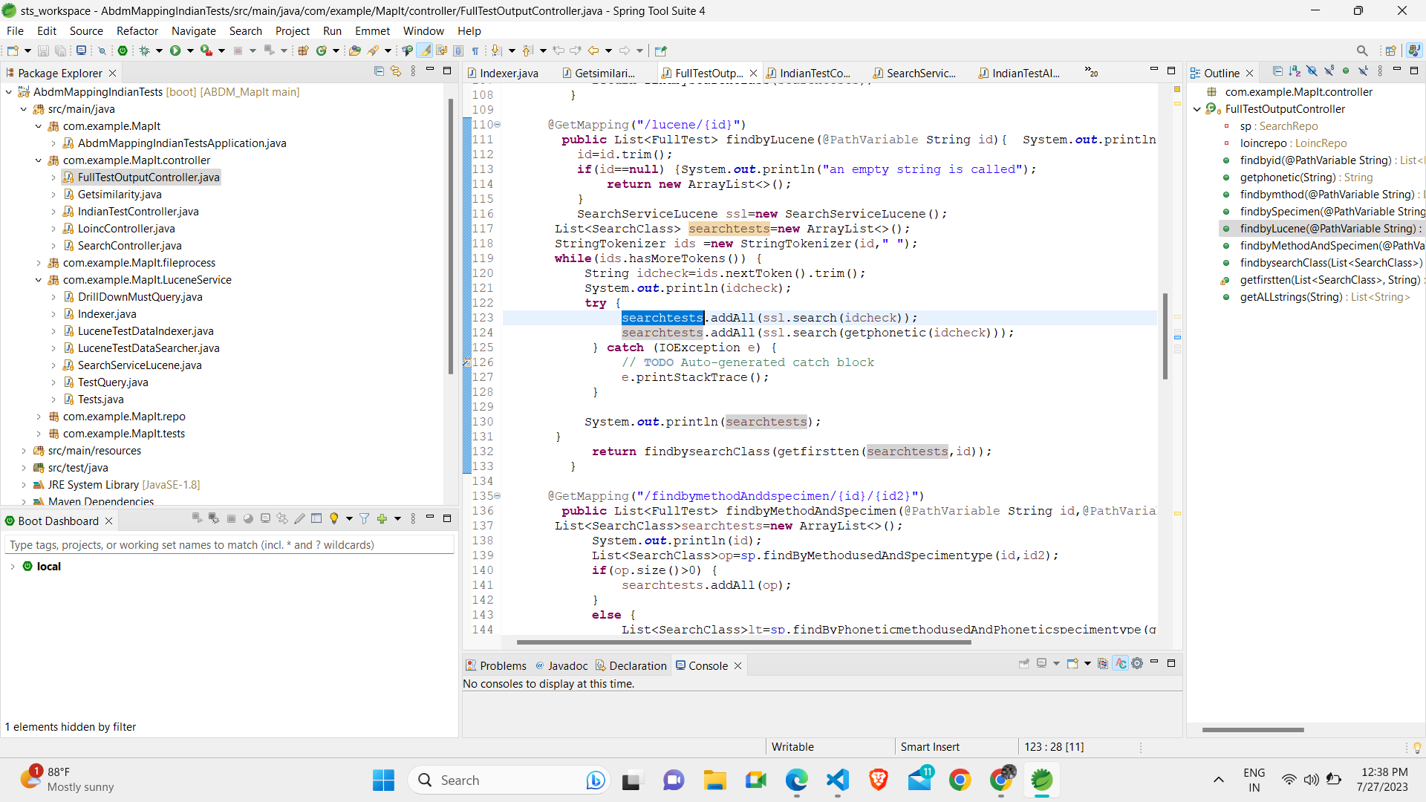1426x802 pixels.
Task: Click the Boot Dashboard panel icon
Action: (x=9, y=520)
